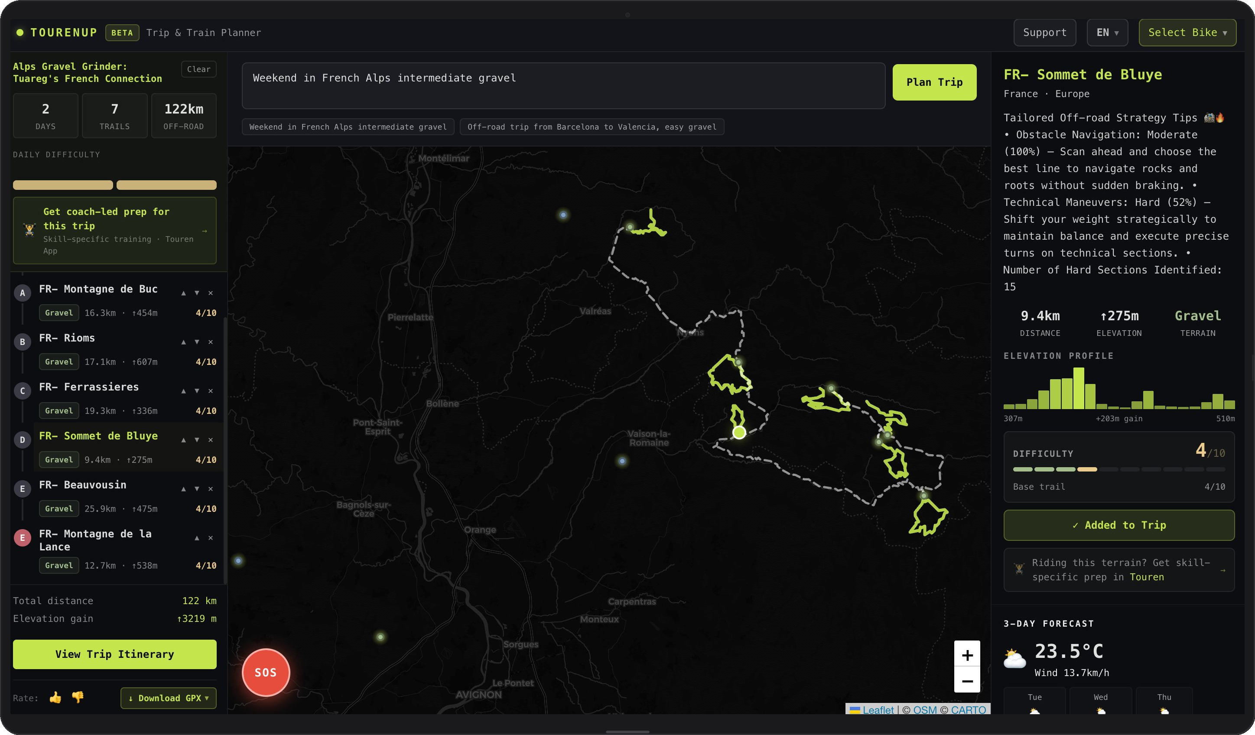Open View Trip Itinerary

[x=114, y=654]
